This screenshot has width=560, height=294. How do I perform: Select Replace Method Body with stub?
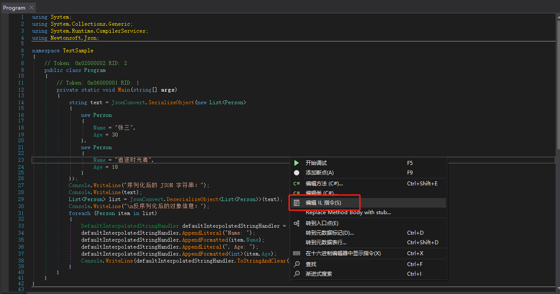[348, 212]
